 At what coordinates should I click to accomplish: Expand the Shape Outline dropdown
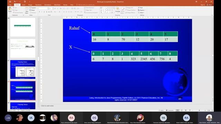point(131,10)
